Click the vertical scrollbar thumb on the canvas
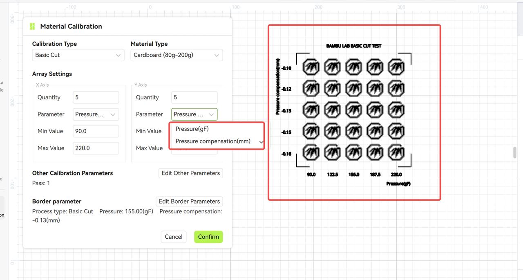523x280 pixels. point(515,152)
